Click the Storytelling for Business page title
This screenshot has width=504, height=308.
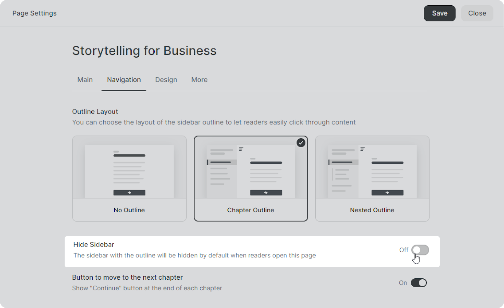coord(144,51)
